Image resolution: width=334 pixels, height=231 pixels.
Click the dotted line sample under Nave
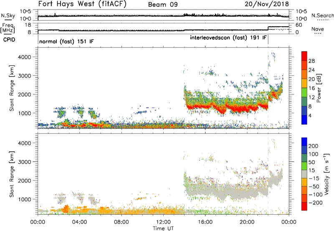click(x=318, y=33)
